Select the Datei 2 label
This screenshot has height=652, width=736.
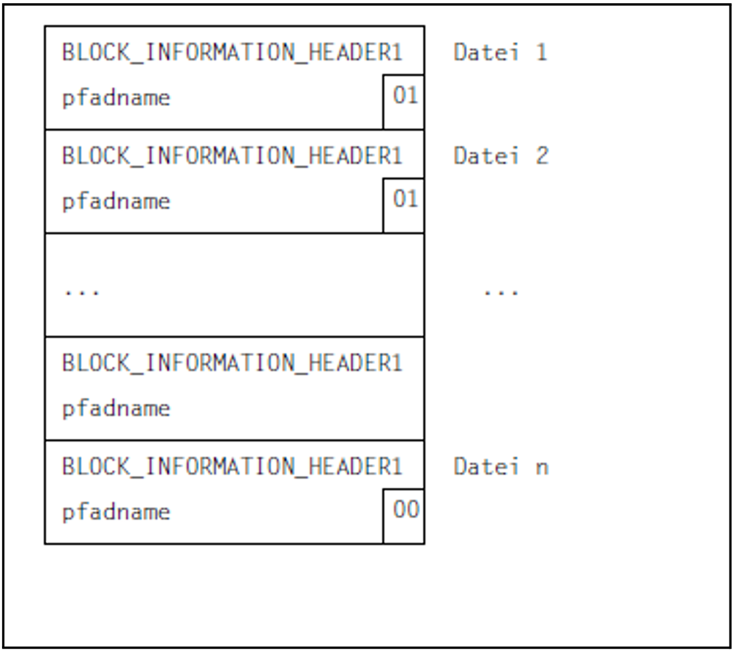(x=500, y=156)
